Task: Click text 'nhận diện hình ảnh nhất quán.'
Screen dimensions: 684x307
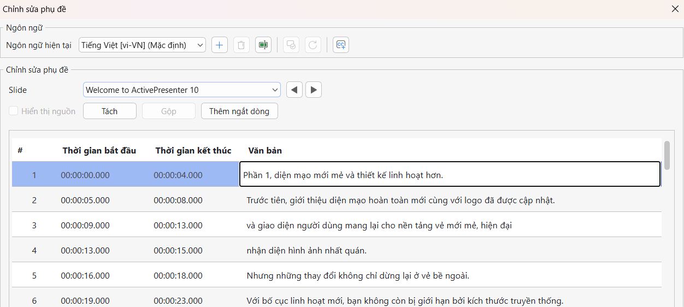Action: point(306,250)
